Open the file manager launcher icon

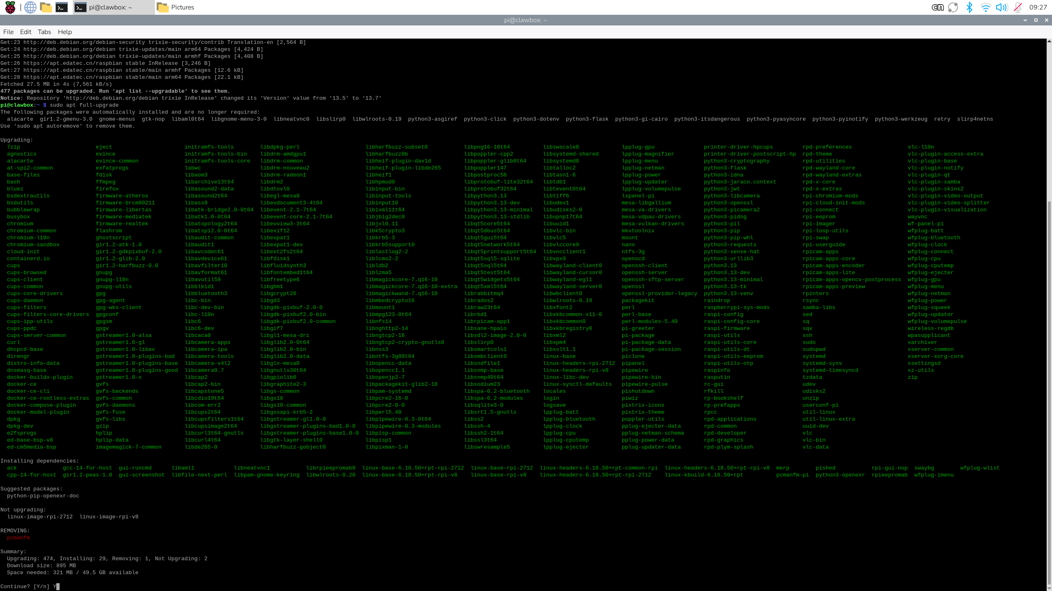click(x=46, y=7)
